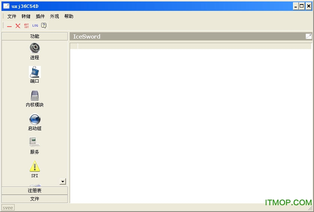Maximize the uxj36C54D window
Screen dimensions: 314x212
[302, 6]
